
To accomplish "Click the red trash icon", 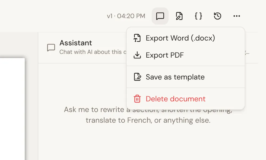I will pyautogui.click(x=137, y=99).
